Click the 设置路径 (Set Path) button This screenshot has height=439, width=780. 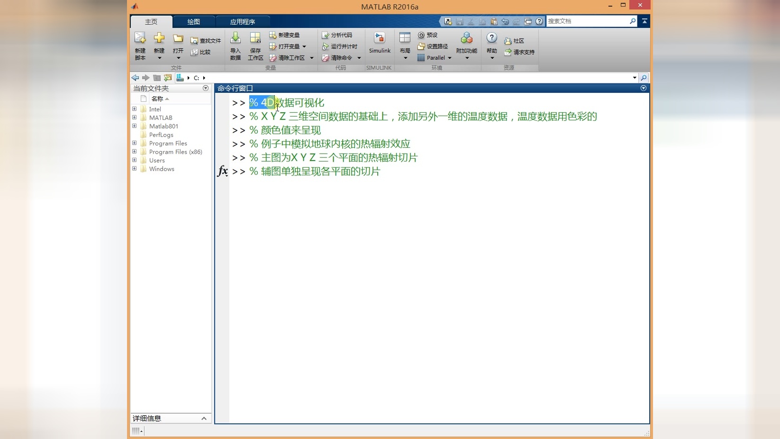pyautogui.click(x=433, y=46)
